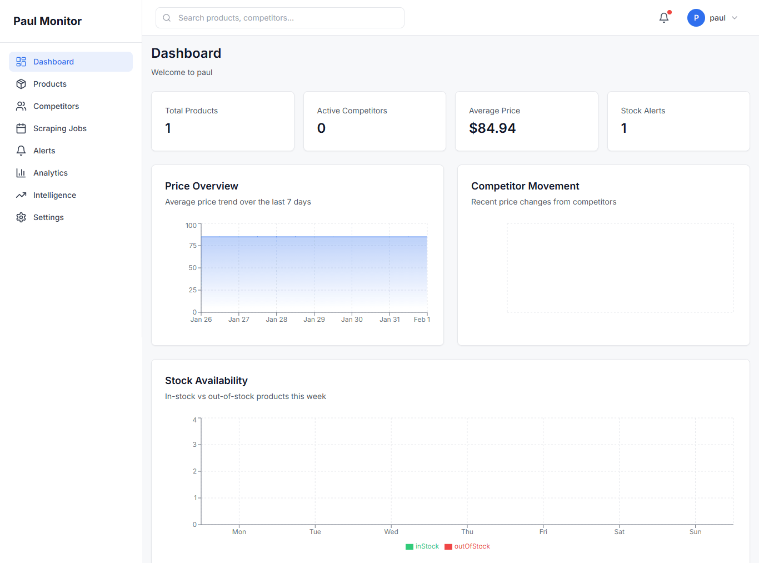Select the Products sidebar icon
This screenshot has height=563, width=759.
(21, 83)
